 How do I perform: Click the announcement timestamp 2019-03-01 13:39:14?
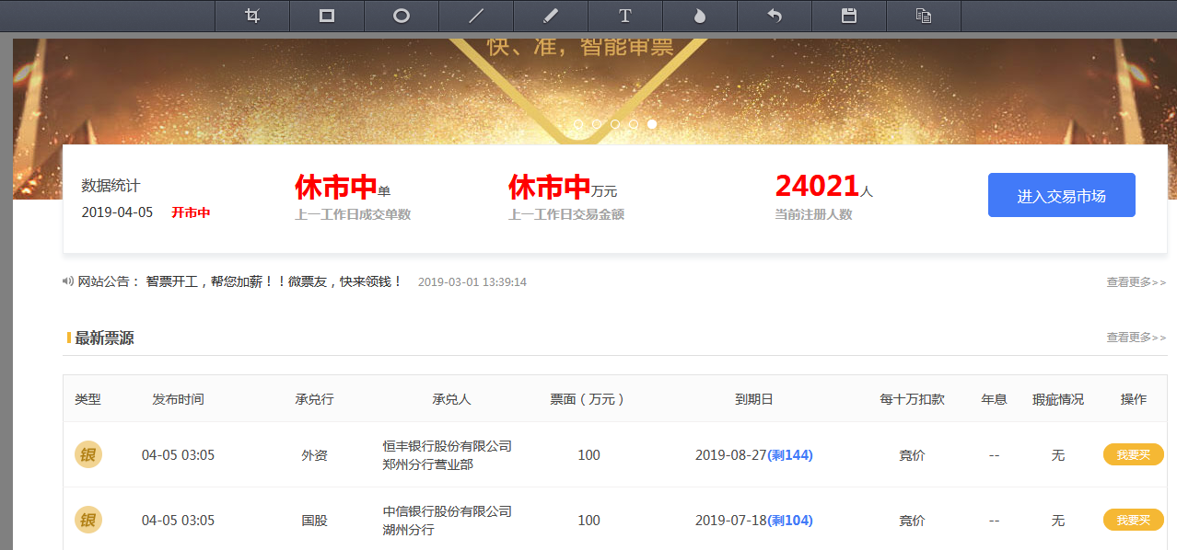click(472, 281)
